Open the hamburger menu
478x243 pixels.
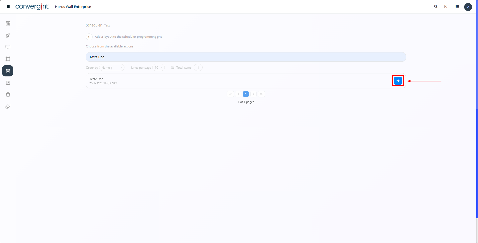click(8, 7)
